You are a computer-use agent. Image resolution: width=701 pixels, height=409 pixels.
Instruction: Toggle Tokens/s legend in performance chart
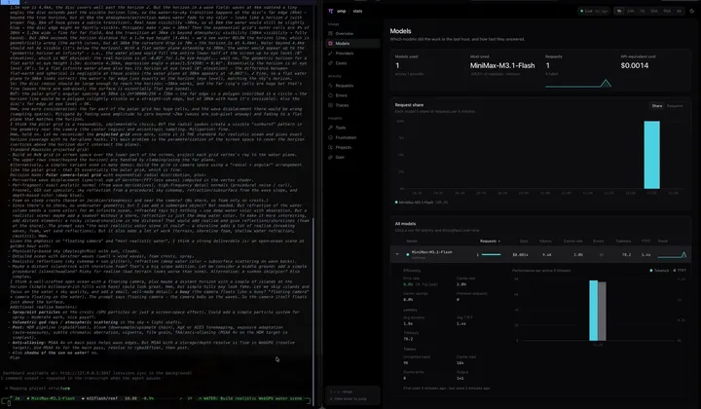[659, 271]
